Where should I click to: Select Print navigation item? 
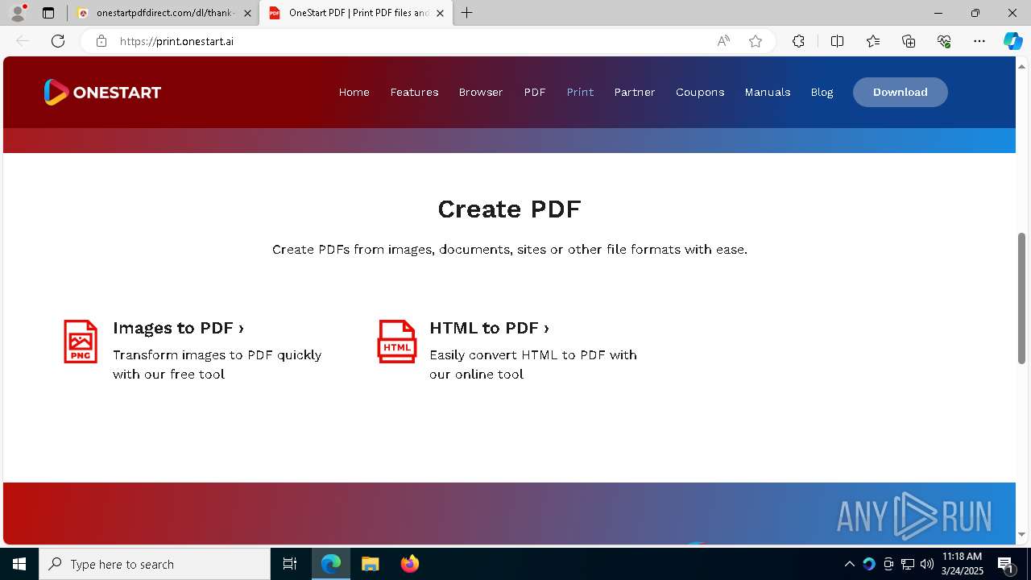point(580,92)
